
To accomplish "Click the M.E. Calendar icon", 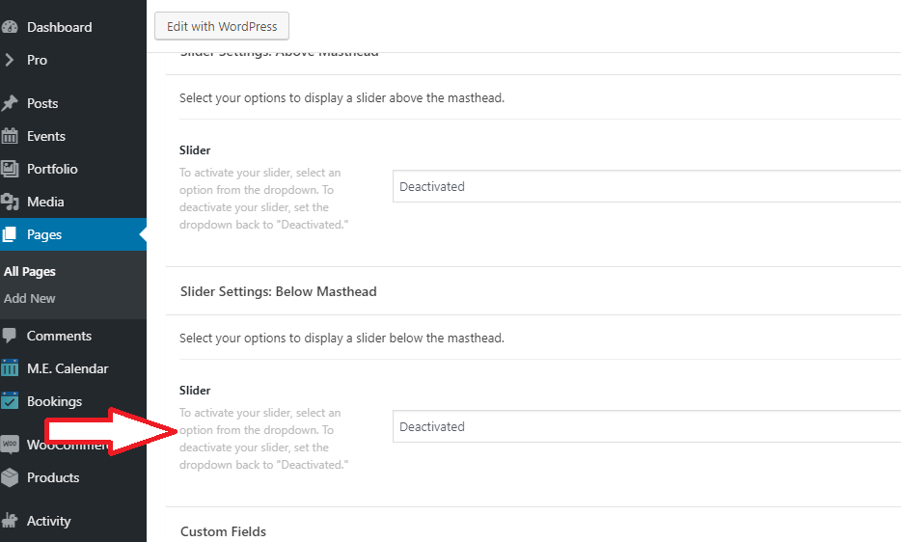I will 10,368.
